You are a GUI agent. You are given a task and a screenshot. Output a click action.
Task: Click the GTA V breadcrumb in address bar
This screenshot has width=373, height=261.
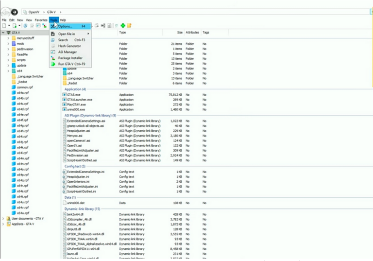(51, 12)
